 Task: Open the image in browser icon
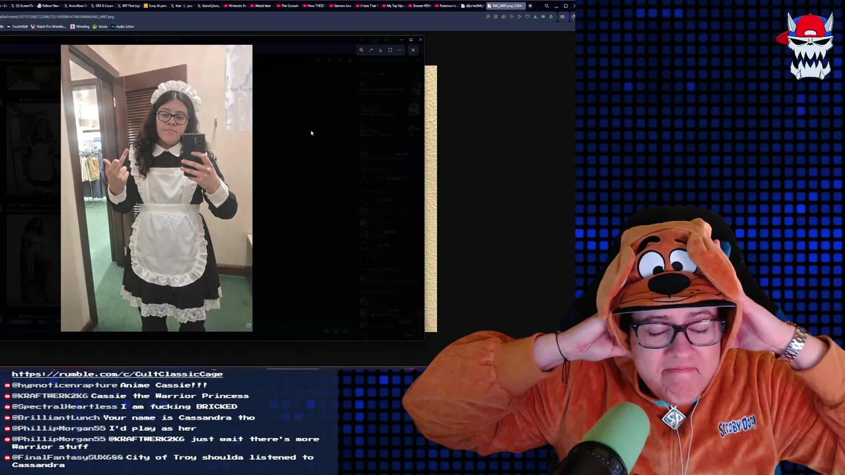389,50
